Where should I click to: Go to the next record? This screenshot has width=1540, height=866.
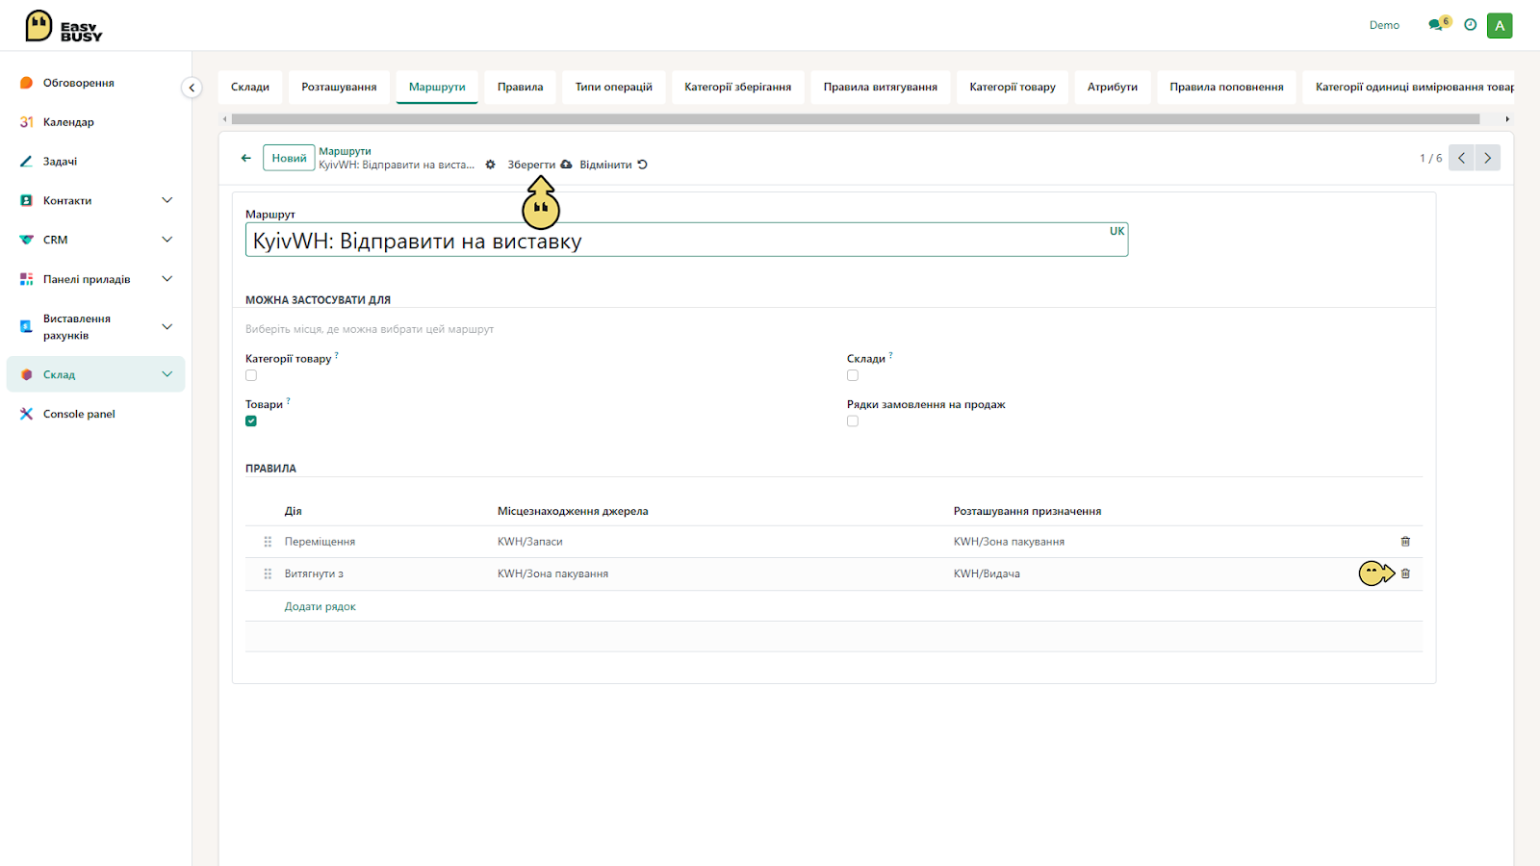tap(1487, 158)
